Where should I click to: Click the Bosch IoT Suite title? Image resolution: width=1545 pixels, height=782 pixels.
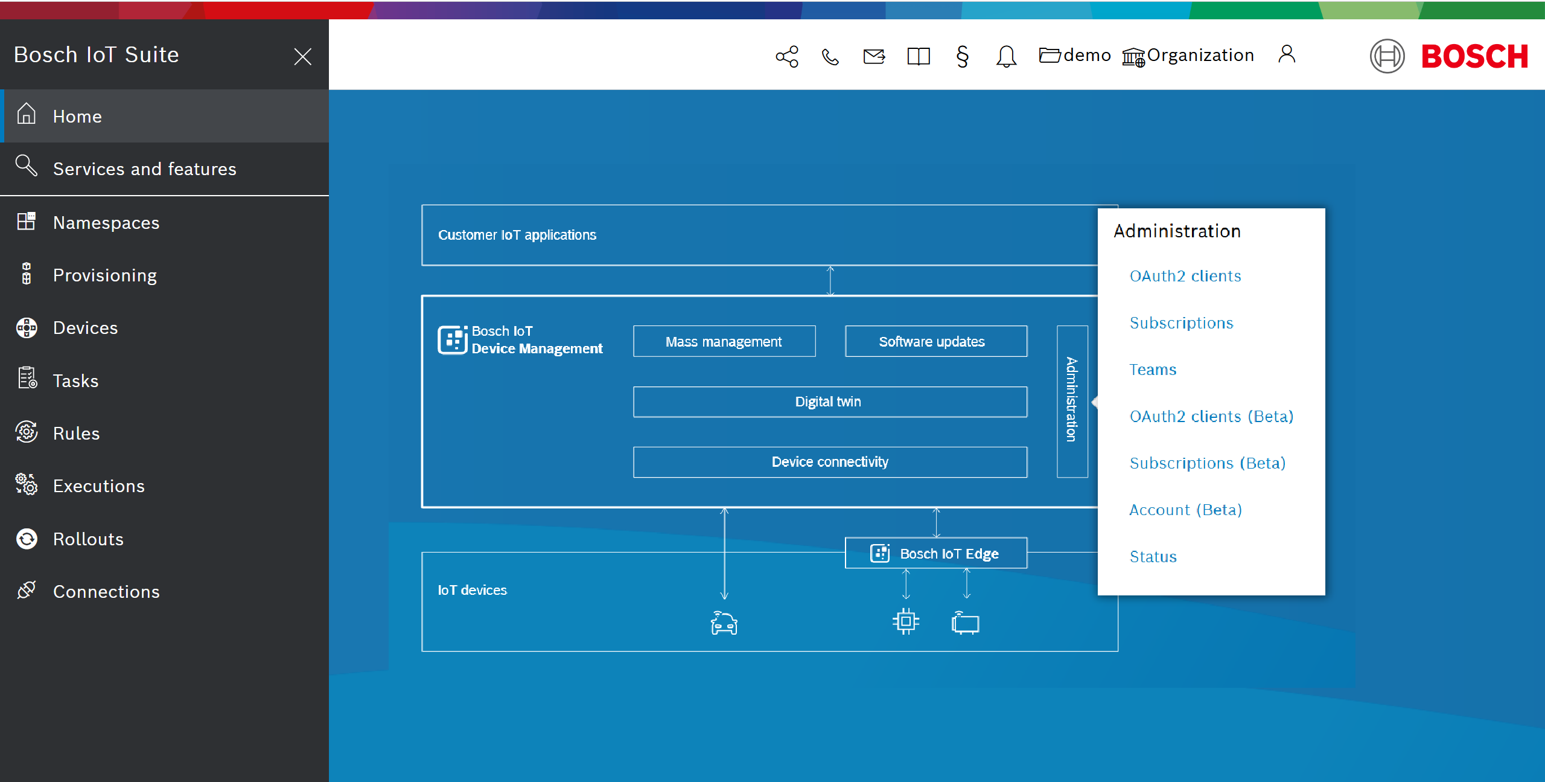click(x=97, y=55)
